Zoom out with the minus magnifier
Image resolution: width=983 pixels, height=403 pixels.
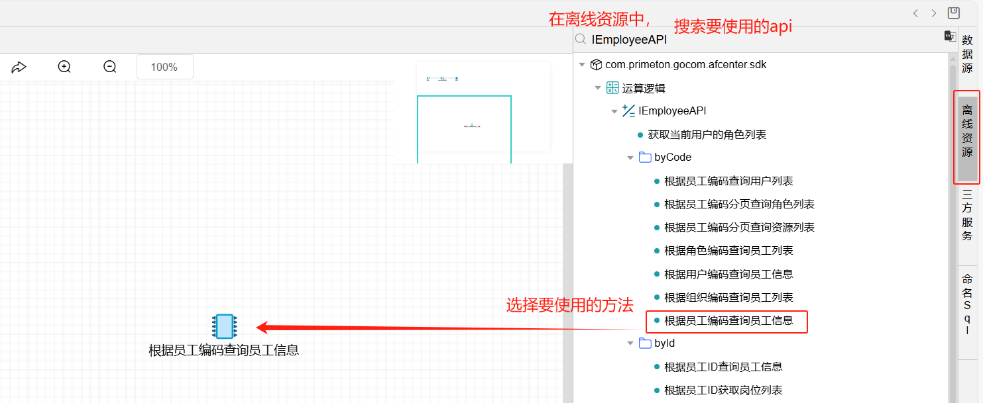click(x=110, y=67)
